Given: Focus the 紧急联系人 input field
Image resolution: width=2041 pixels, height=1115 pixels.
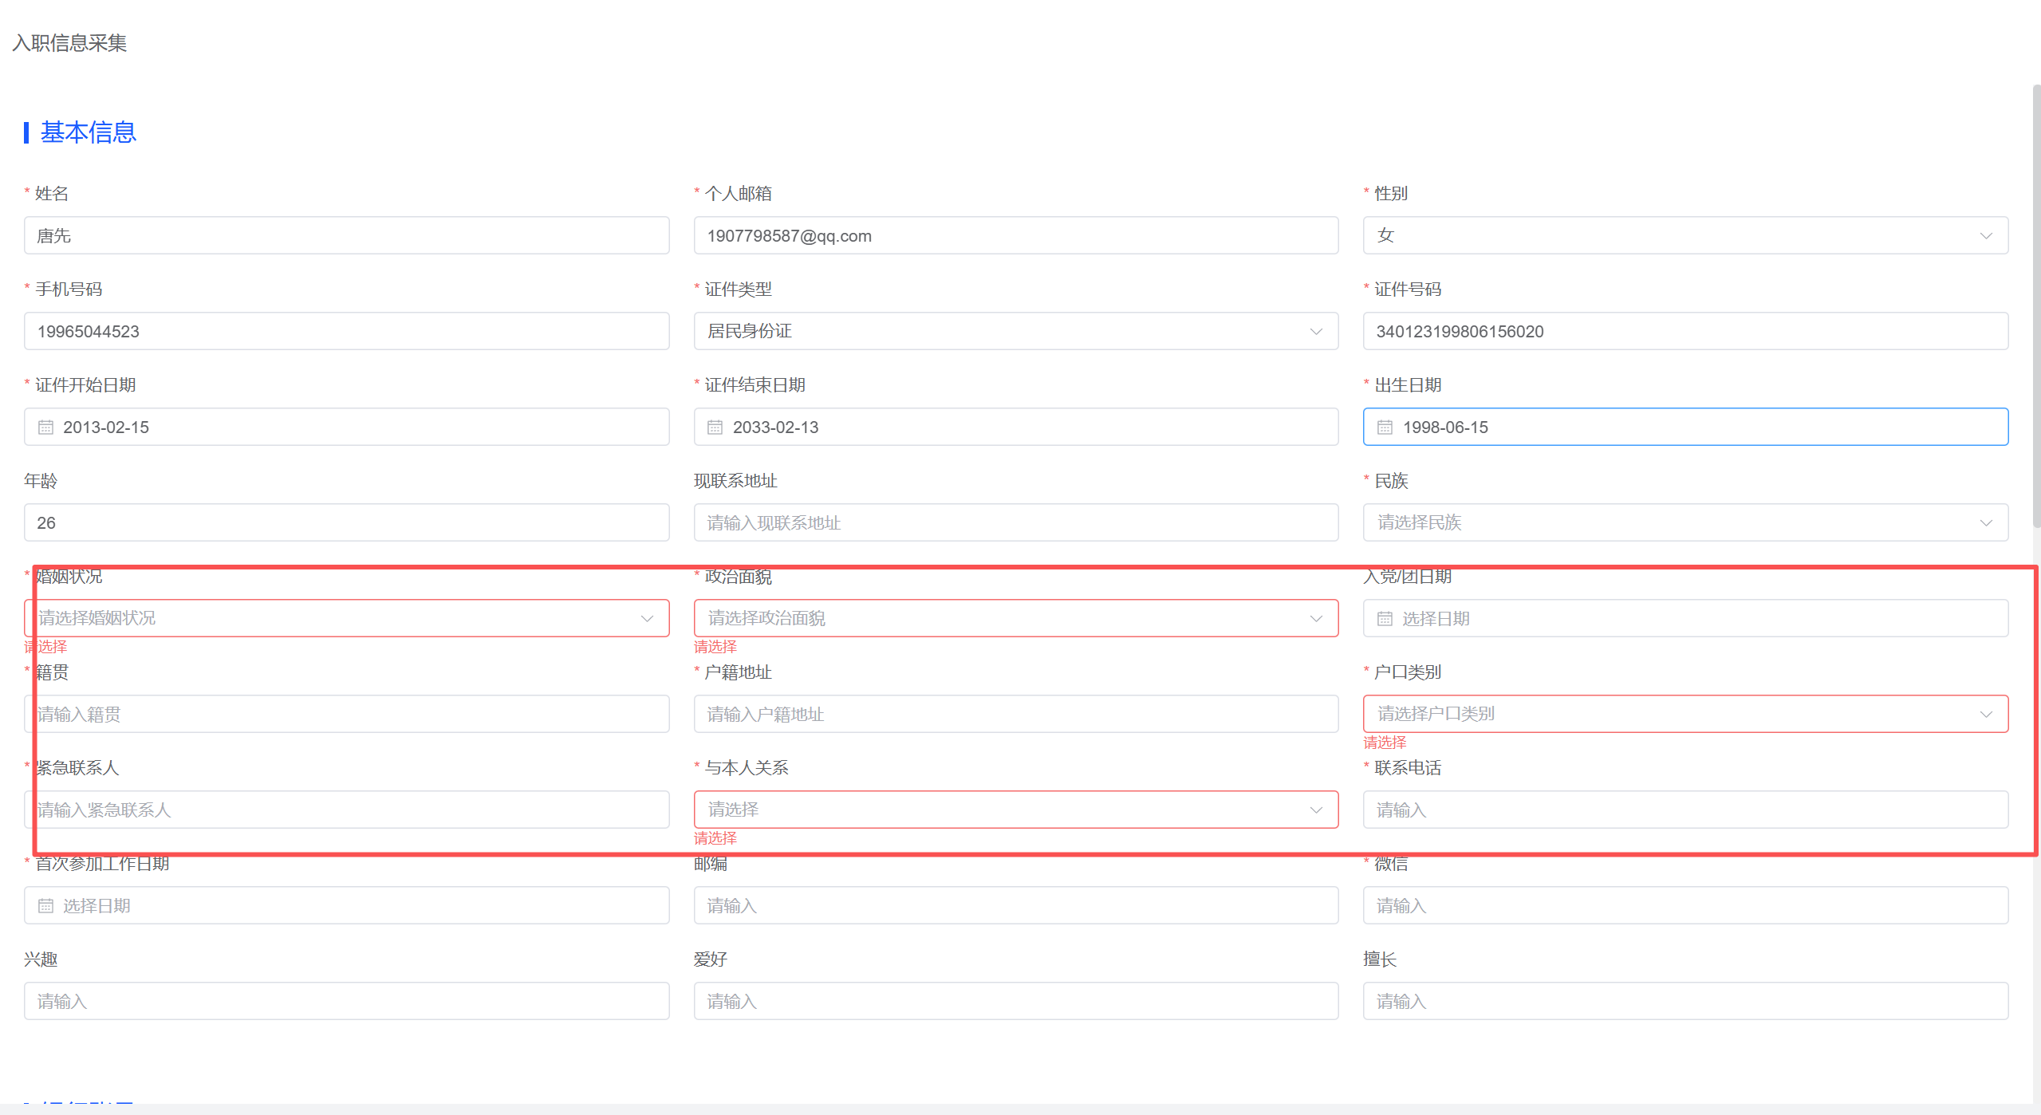Looking at the screenshot, I should (x=346, y=810).
